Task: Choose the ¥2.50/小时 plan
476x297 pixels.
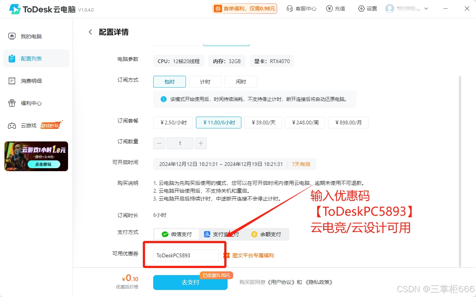Action: (x=173, y=123)
